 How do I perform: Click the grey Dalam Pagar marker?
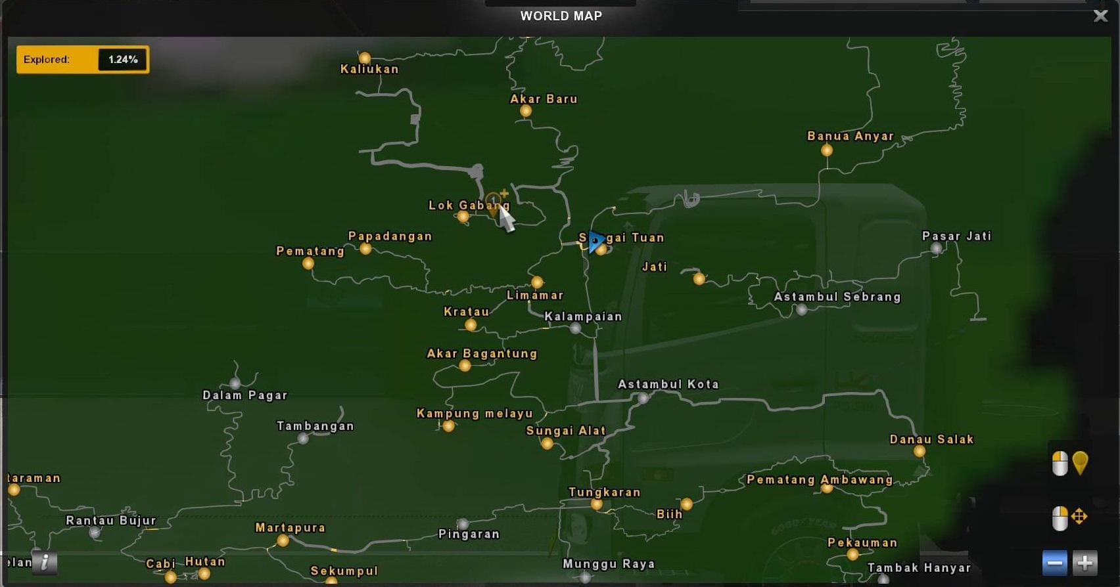point(235,383)
